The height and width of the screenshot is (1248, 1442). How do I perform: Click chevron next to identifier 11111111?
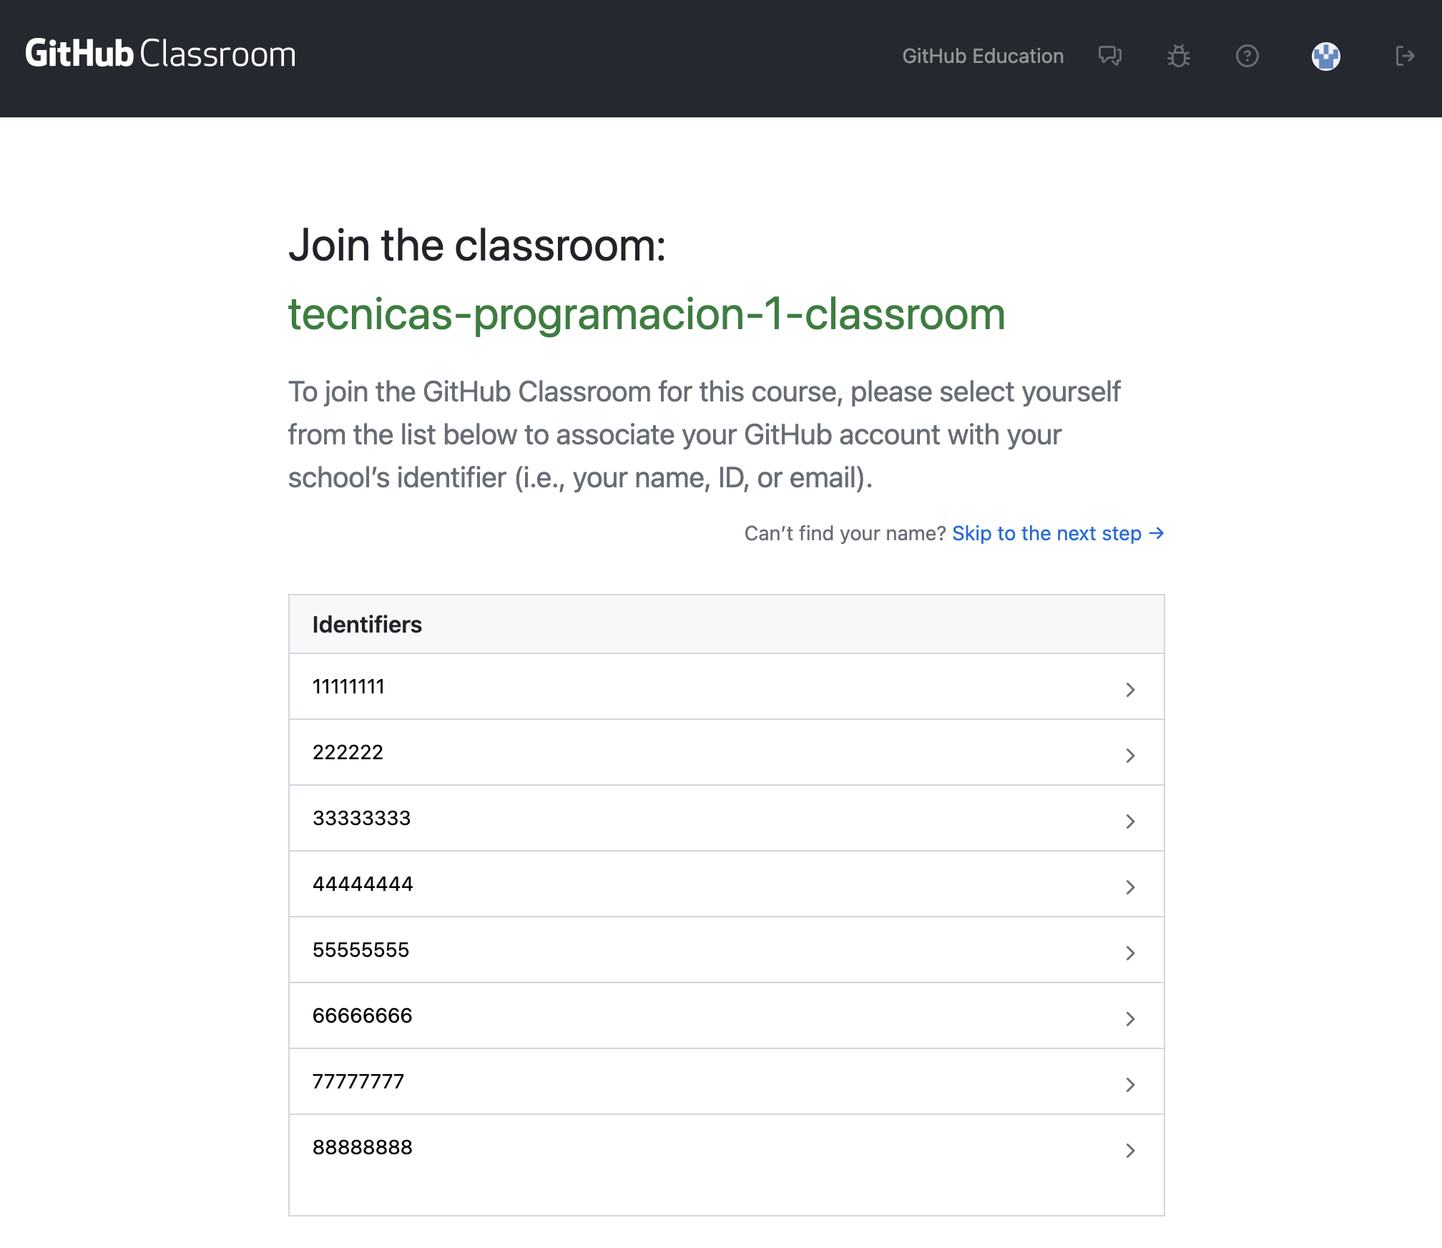[1130, 689]
